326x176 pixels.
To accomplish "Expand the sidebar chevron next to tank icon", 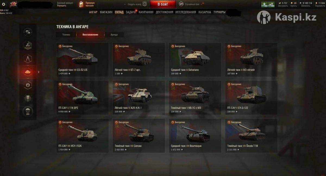I will (39, 72).
